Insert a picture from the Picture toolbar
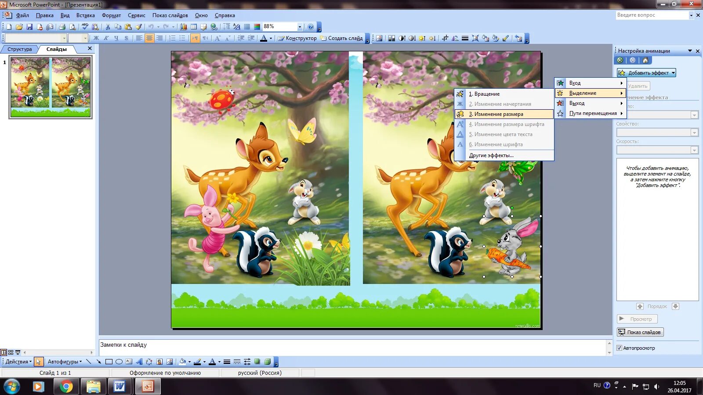This screenshot has height=395, width=703. pyautogui.click(x=379, y=38)
